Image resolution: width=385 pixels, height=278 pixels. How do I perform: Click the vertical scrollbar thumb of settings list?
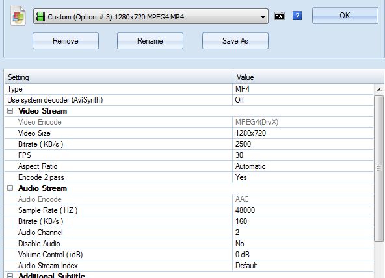coord(379,168)
